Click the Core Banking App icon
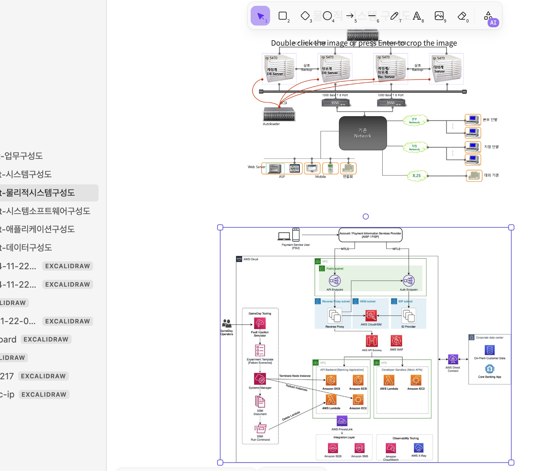The image size is (534, 471). click(x=490, y=369)
